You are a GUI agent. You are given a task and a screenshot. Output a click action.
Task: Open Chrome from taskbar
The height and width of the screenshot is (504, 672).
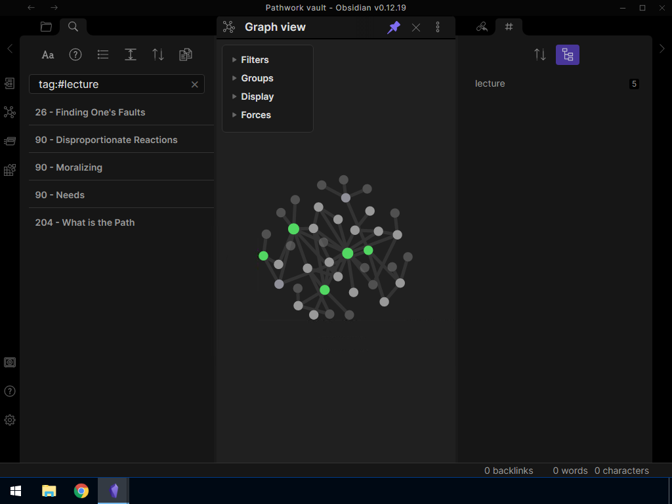tap(81, 491)
